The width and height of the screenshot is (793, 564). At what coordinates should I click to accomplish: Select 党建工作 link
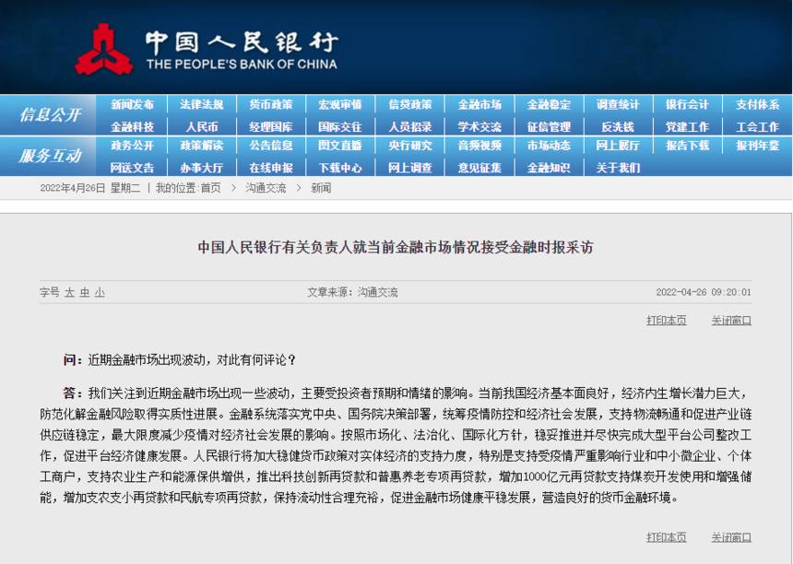(687, 127)
